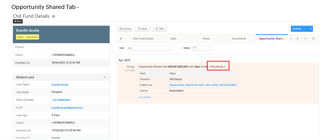This screenshot has height=140, width=330.
Task: Expand the Status filter dropdown
Action: click(x=202, y=48)
